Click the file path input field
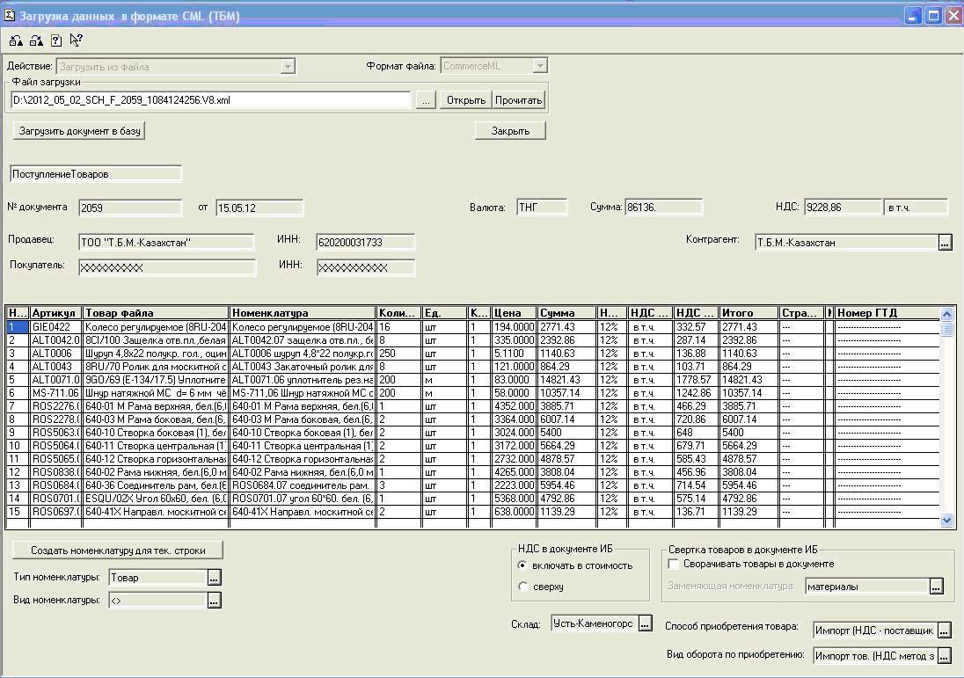964x678 pixels. (210, 100)
